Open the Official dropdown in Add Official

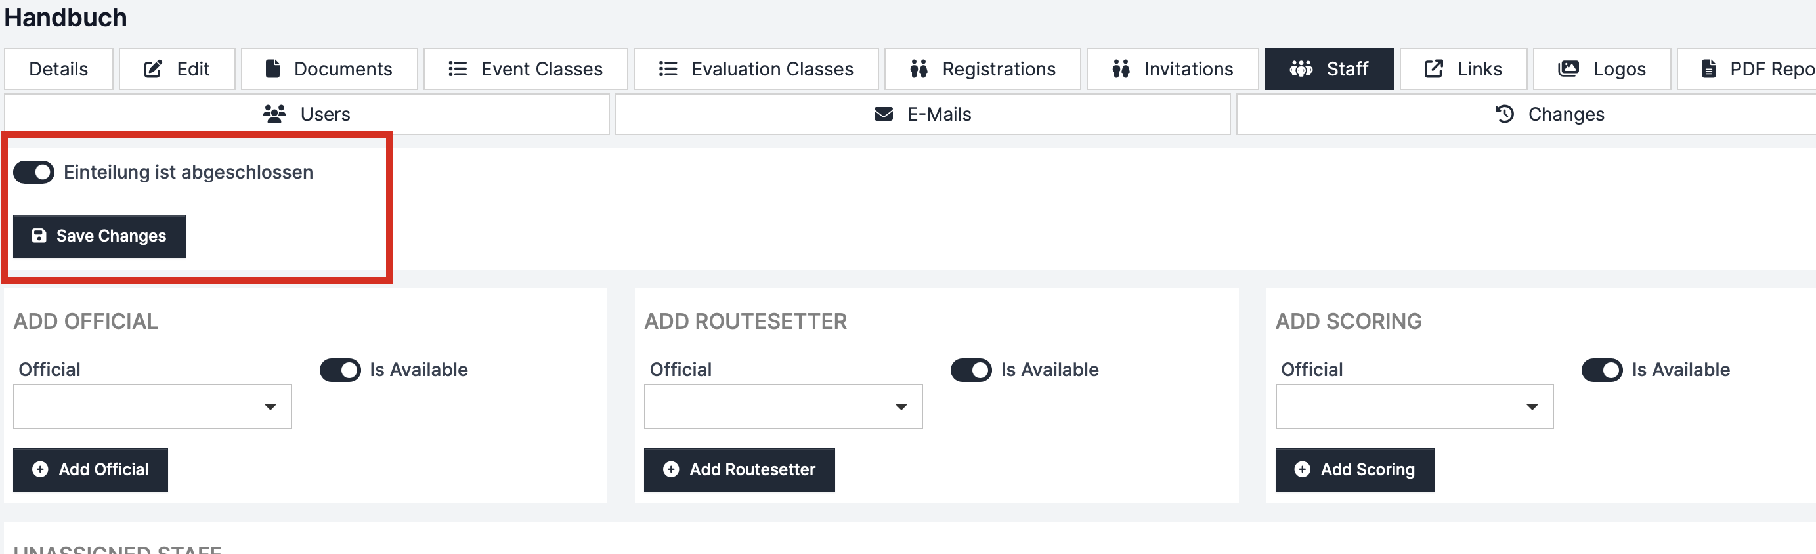click(x=152, y=407)
